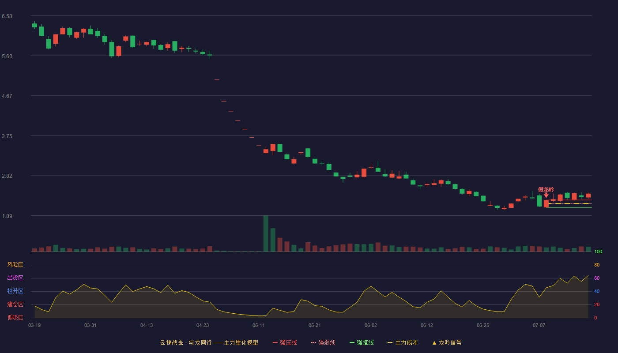Click the 07-07 date label
The height and width of the screenshot is (353, 618).
[539, 325]
